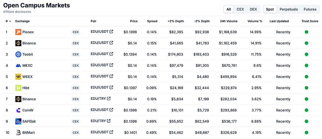This screenshot has height=139, width=322.
Task: Switch to the Perpetuals tab
Action: point(289,9)
